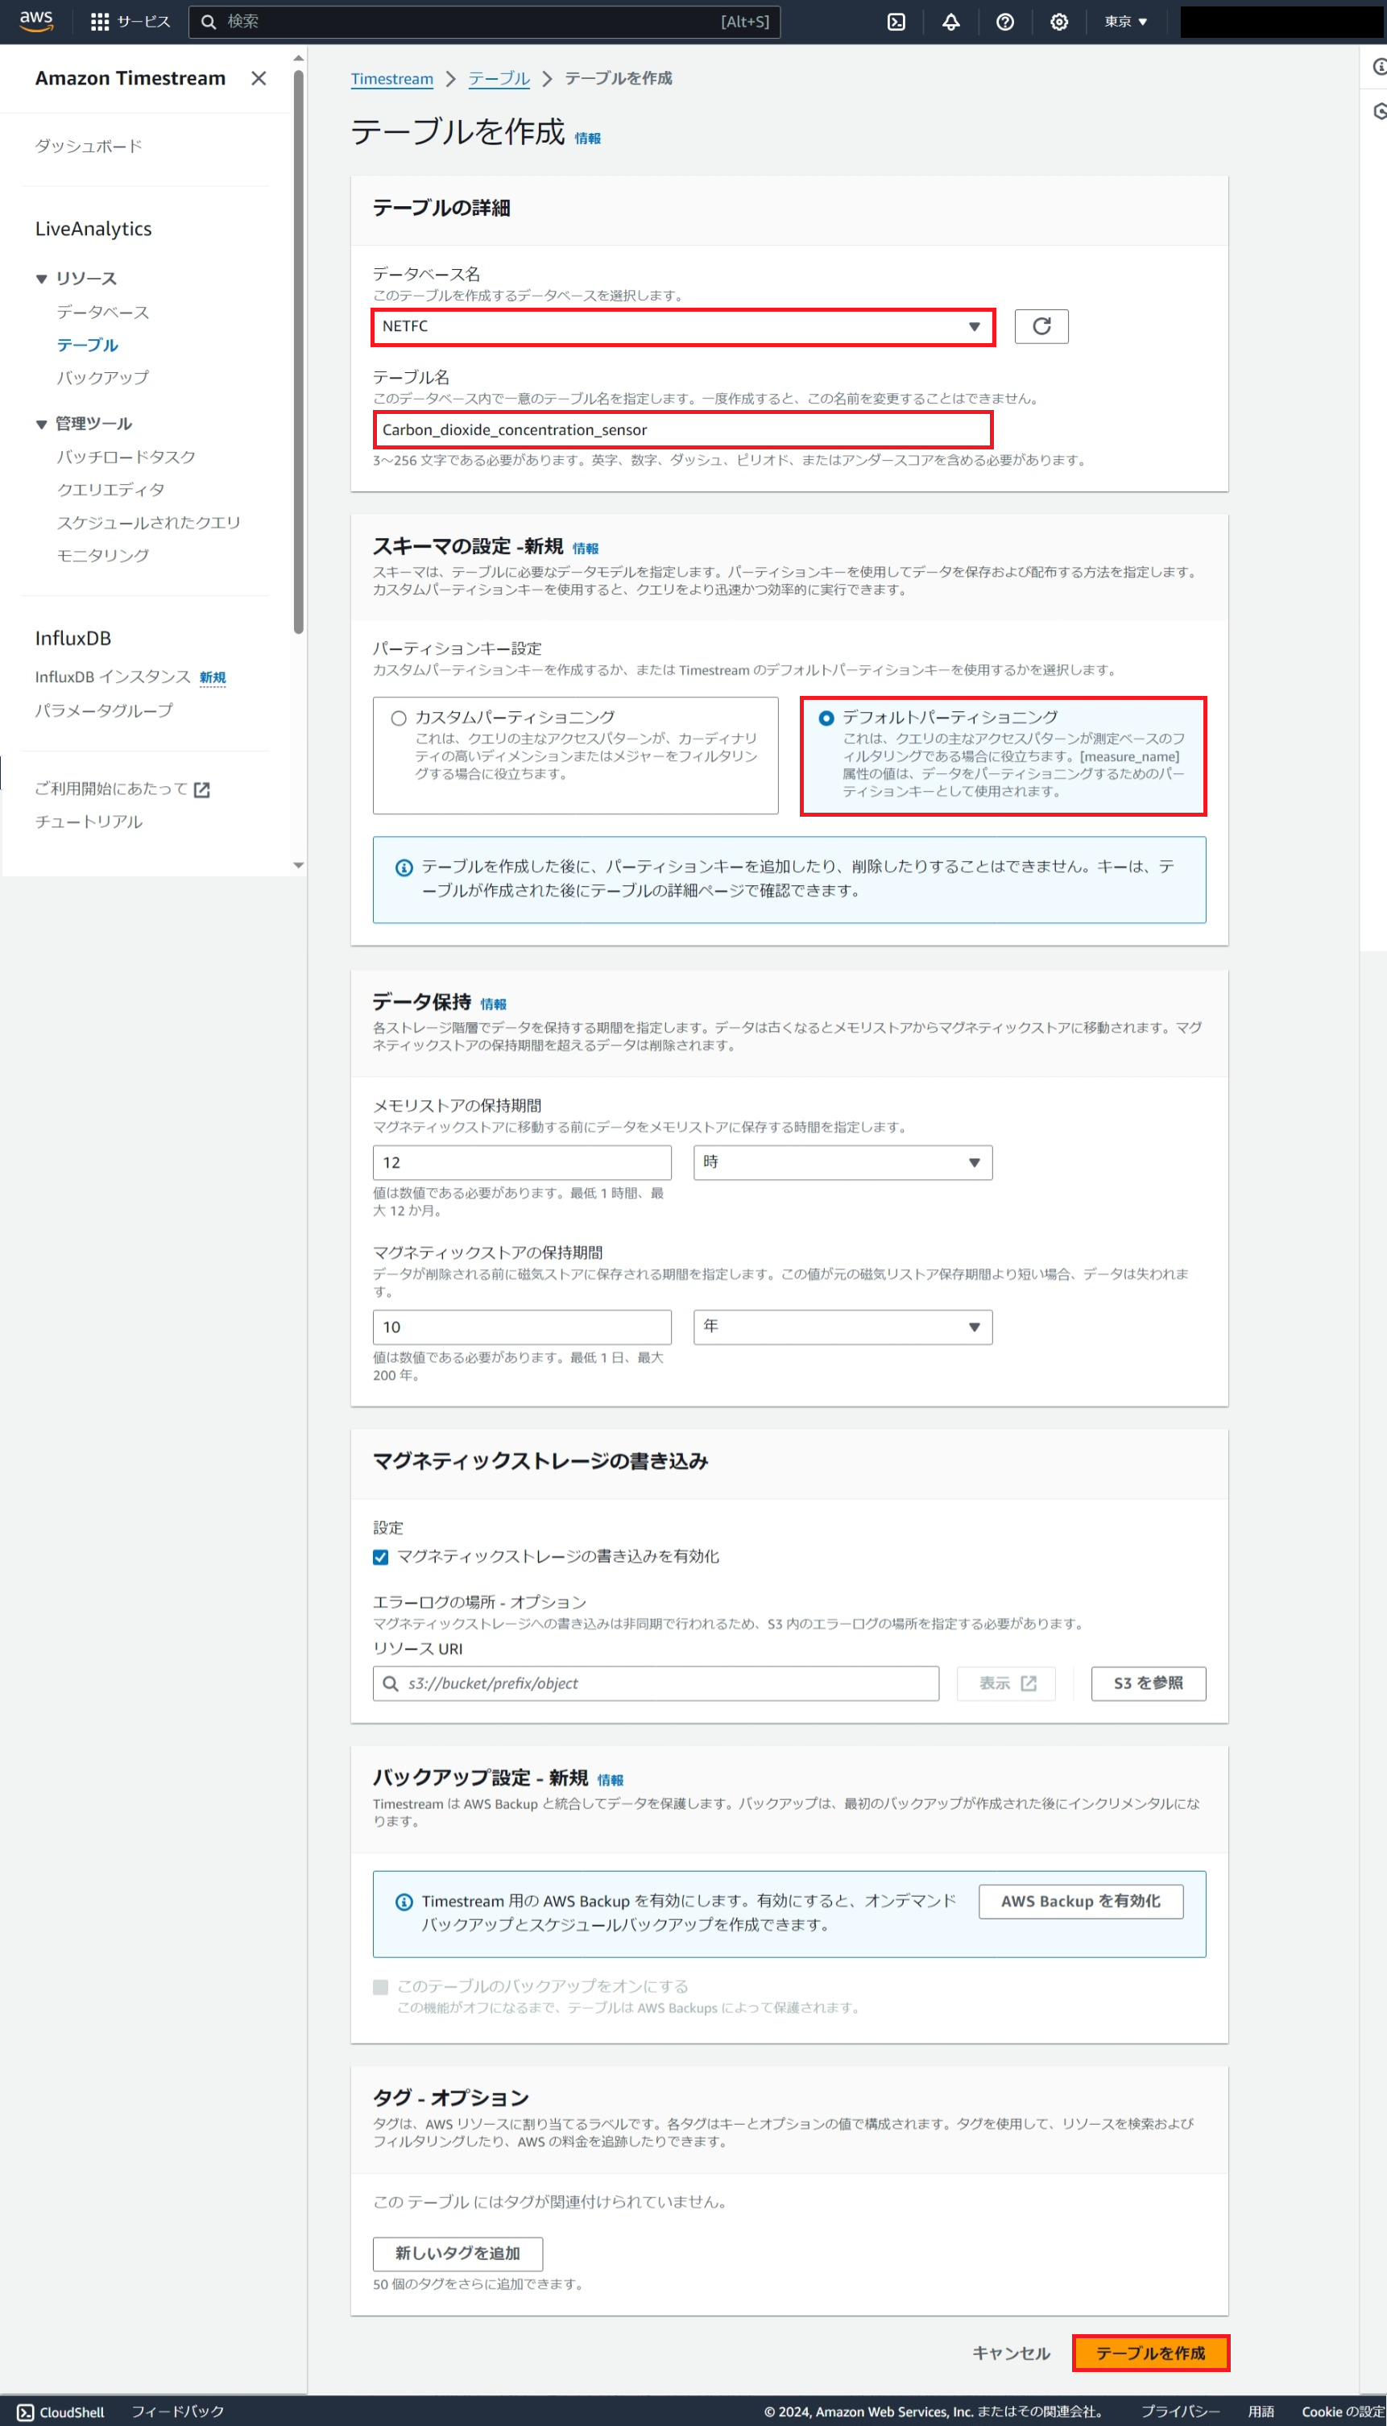Click the notifications bell icon

coord(950,21)
